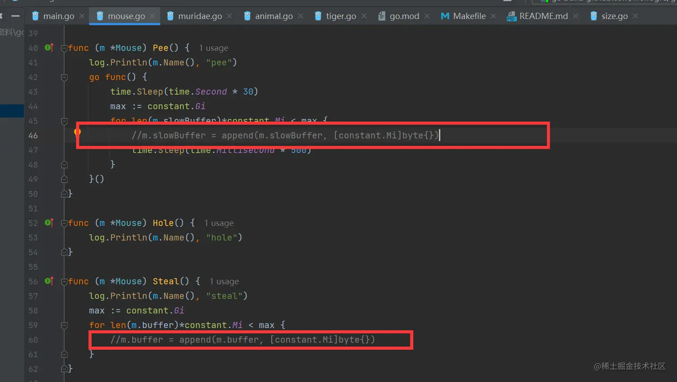Place cursor in commented m.buffer append line
Screen dimensions: 677x382
click(x=243, y=340)
